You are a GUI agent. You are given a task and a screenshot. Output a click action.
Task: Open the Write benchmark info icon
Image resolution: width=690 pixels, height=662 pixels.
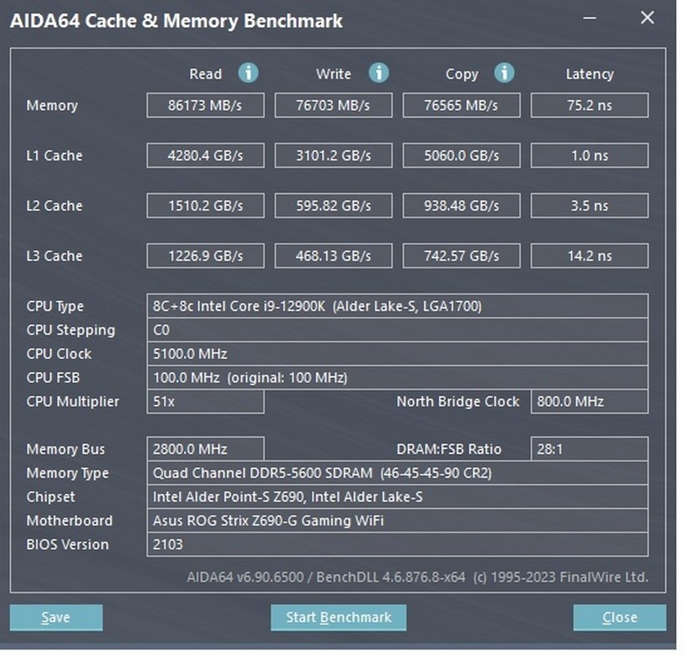379,73
